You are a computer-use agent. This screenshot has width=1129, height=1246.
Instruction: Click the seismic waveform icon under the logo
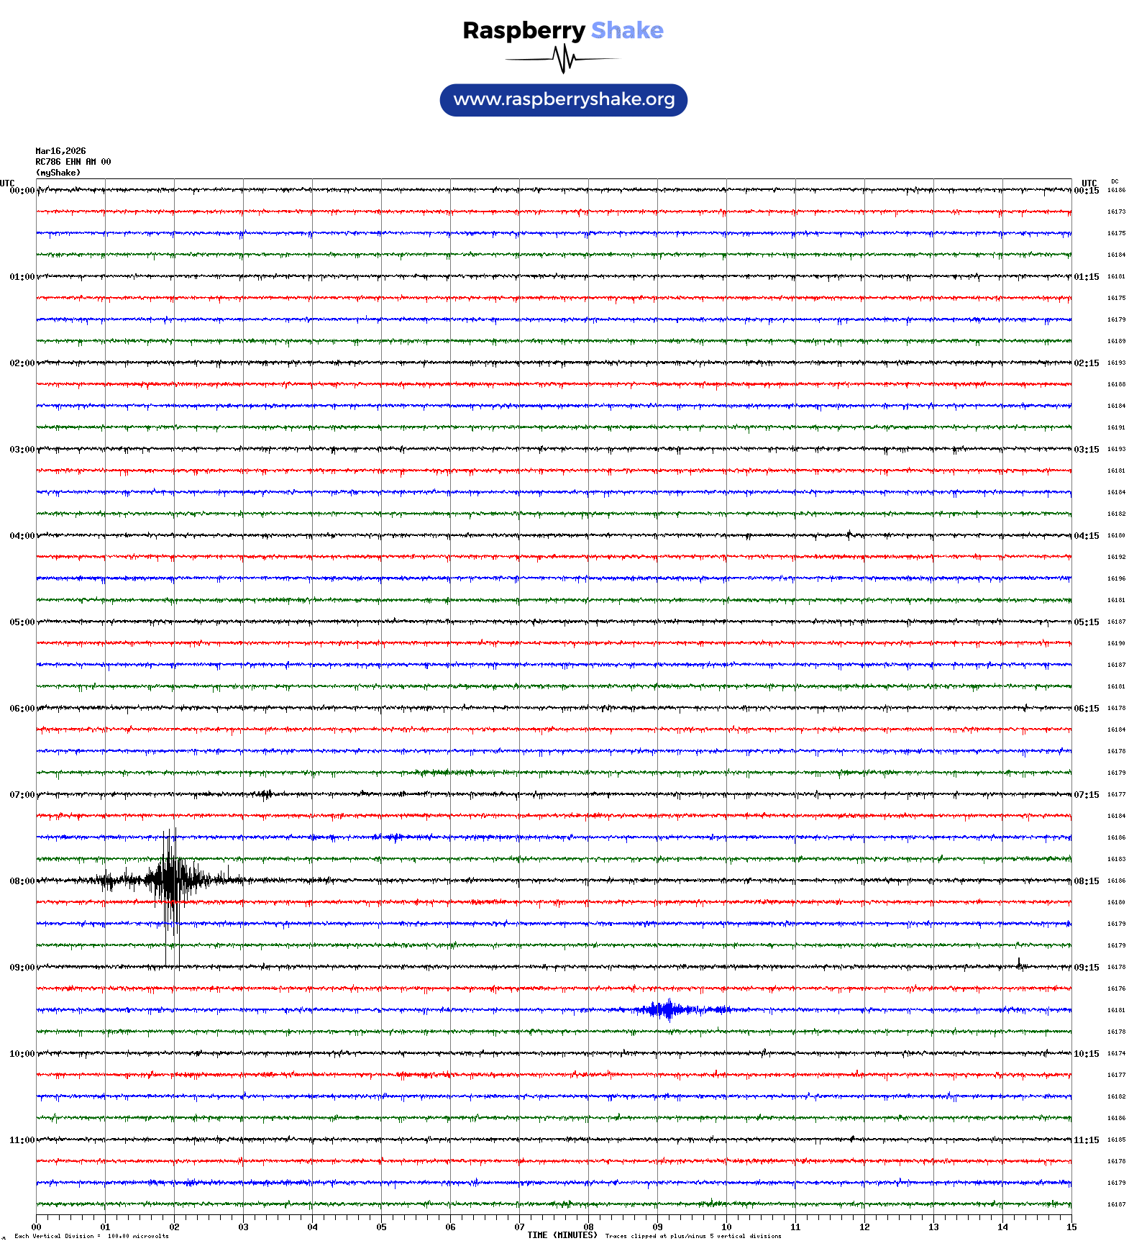coord(563,59)
